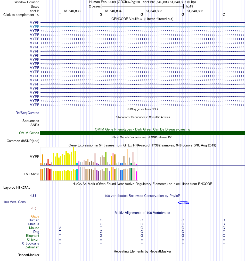Open the RefSeq Curated track label

27,113
